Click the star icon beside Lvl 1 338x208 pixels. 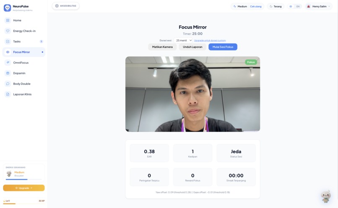[x=4, y=201]
